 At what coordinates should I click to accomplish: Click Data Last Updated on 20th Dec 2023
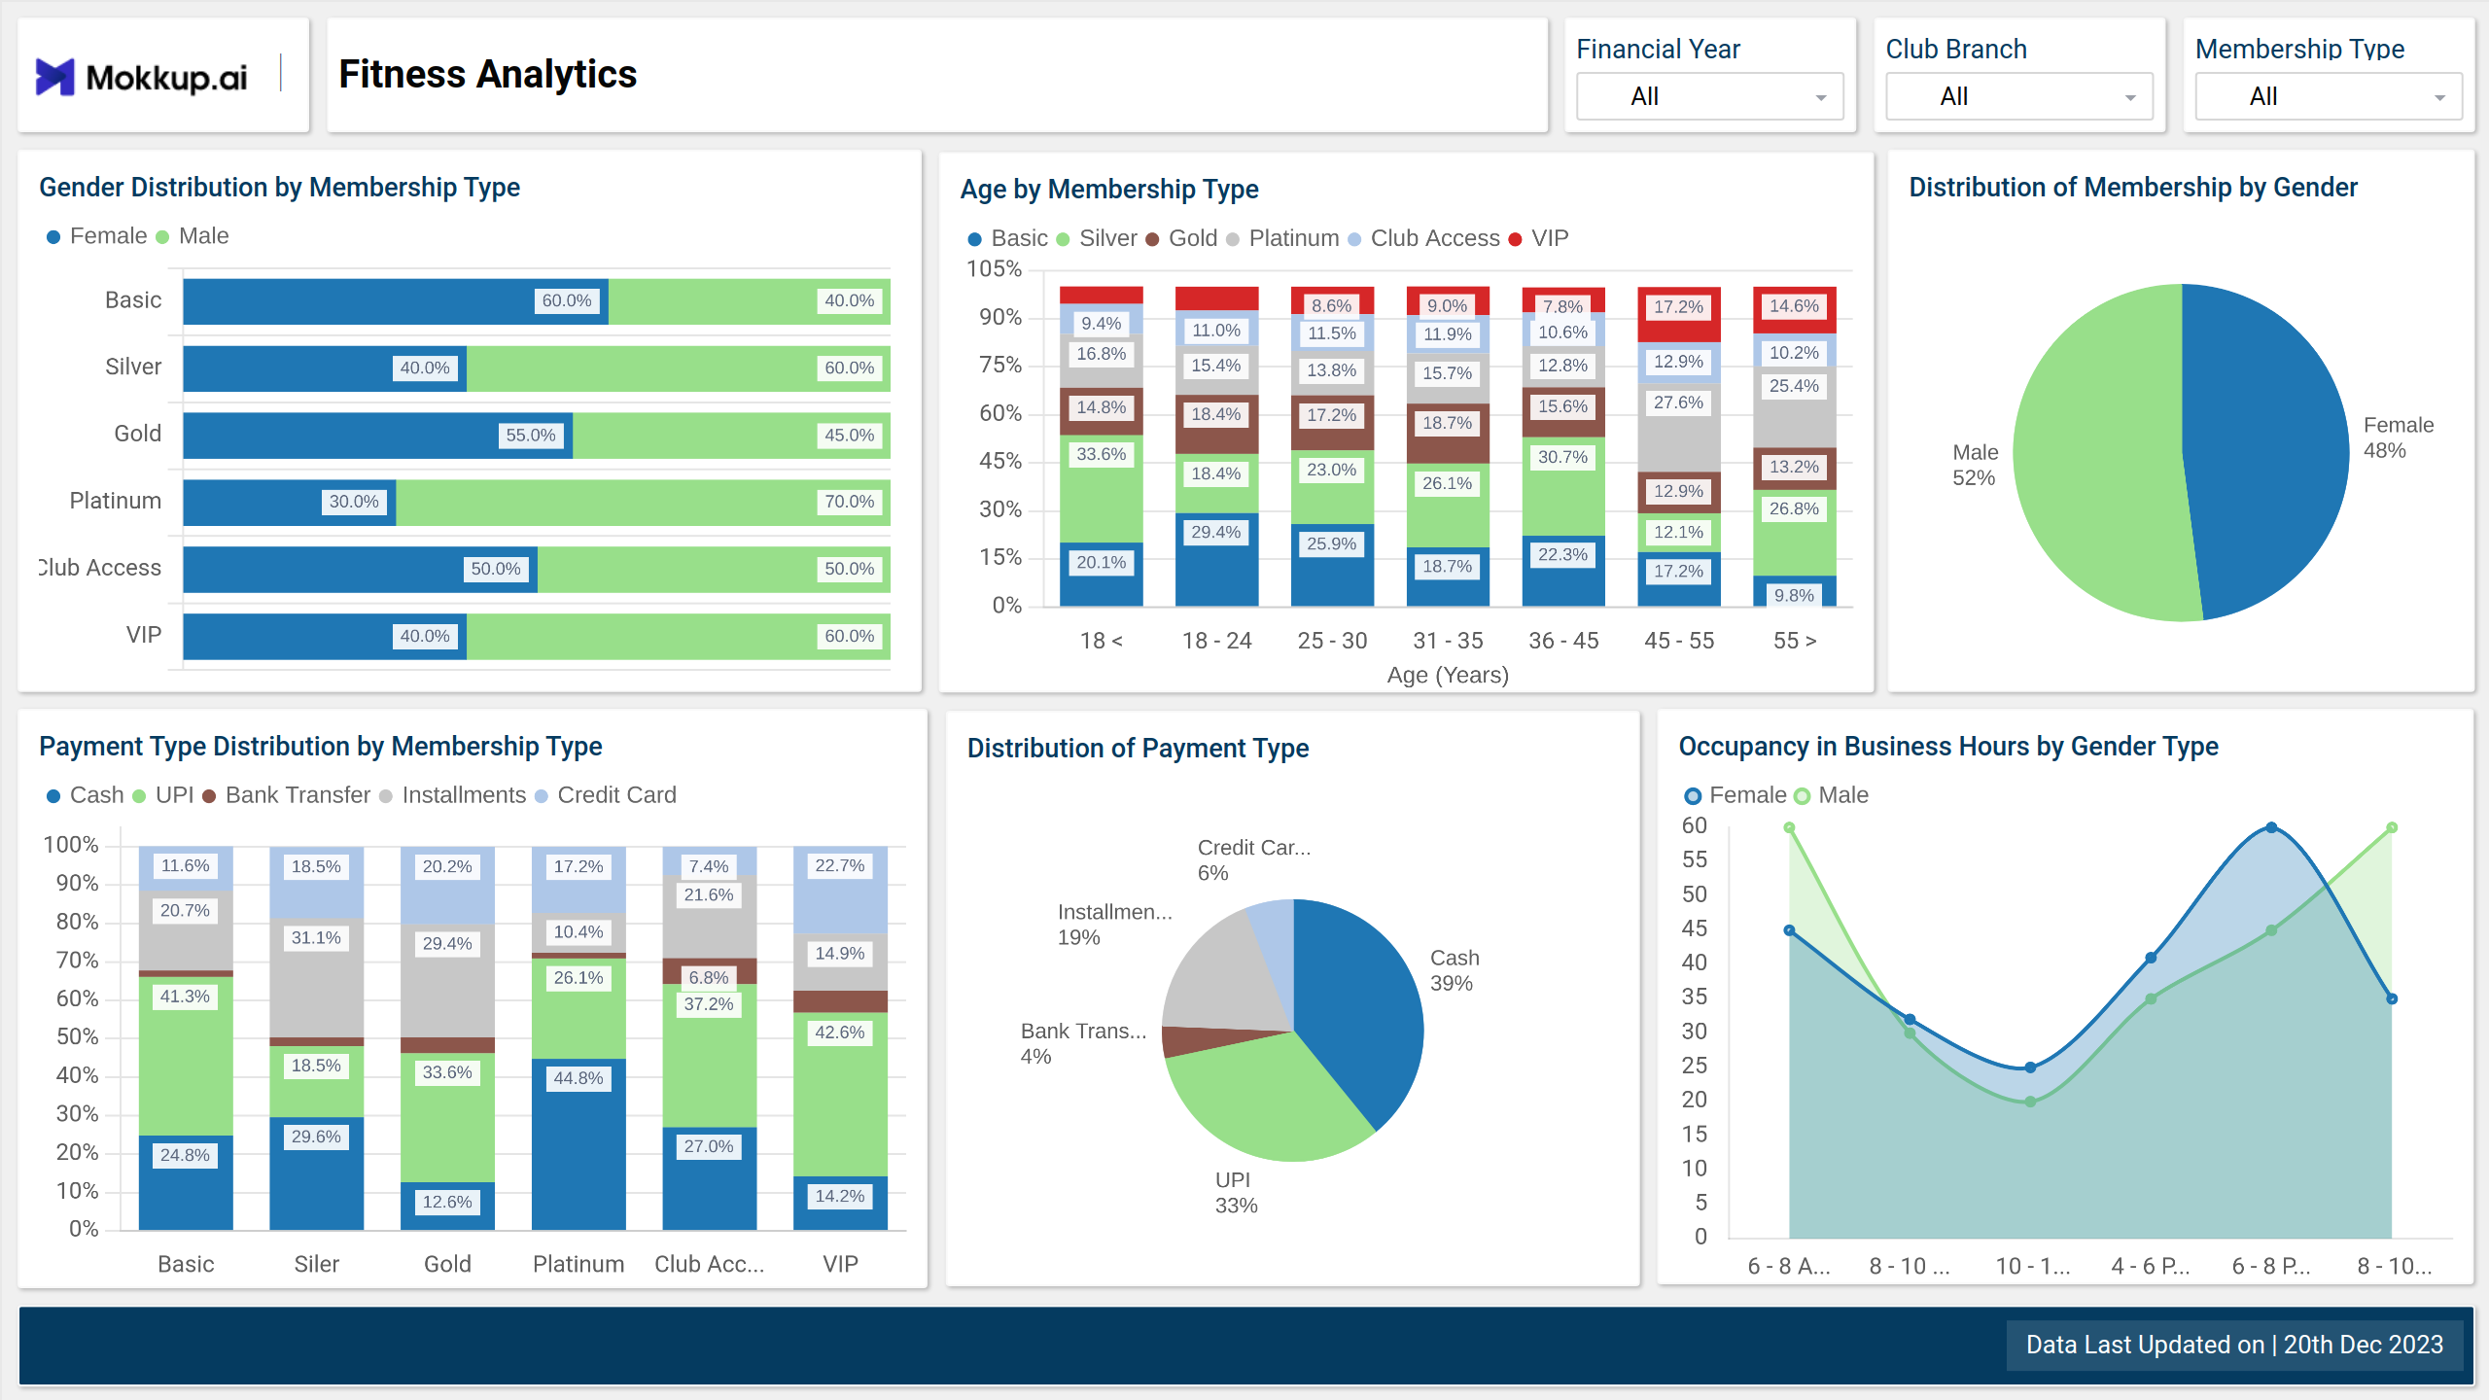pyautogui.click(x=2234, y=1345)
